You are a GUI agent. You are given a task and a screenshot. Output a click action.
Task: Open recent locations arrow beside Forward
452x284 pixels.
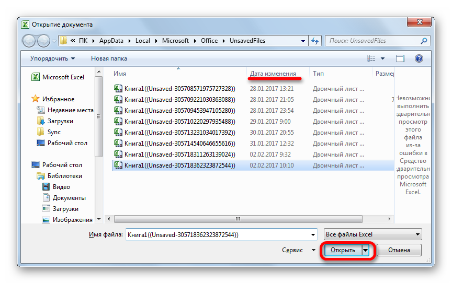click(54, 41)
